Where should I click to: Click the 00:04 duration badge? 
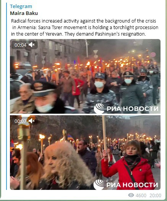point(21,45)
